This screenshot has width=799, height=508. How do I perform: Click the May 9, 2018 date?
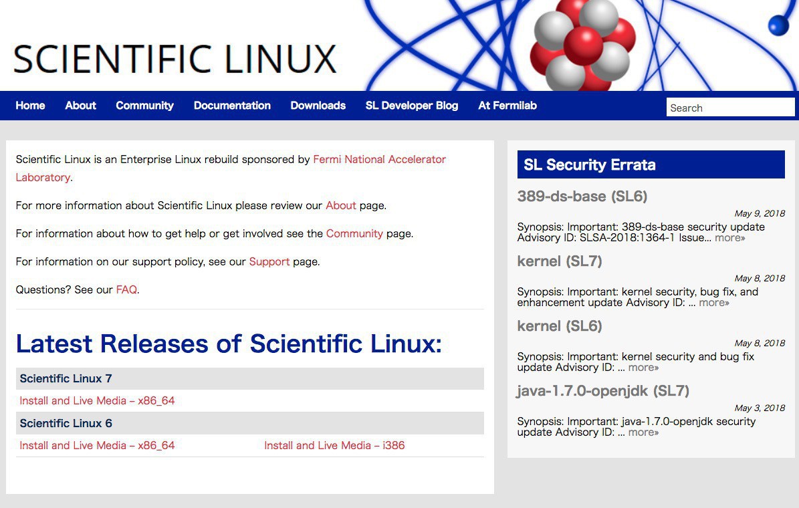pyautogui.click(x=760, y=213)
